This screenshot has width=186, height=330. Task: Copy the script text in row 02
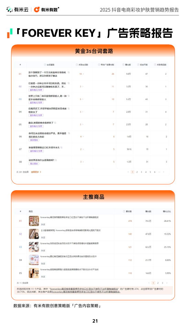point(68,83)
